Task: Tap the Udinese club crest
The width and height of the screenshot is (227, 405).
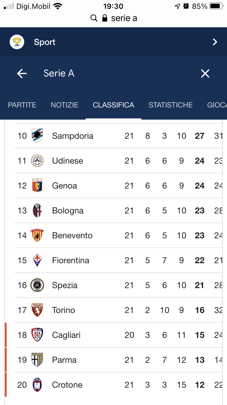Action: coord(37,161)
